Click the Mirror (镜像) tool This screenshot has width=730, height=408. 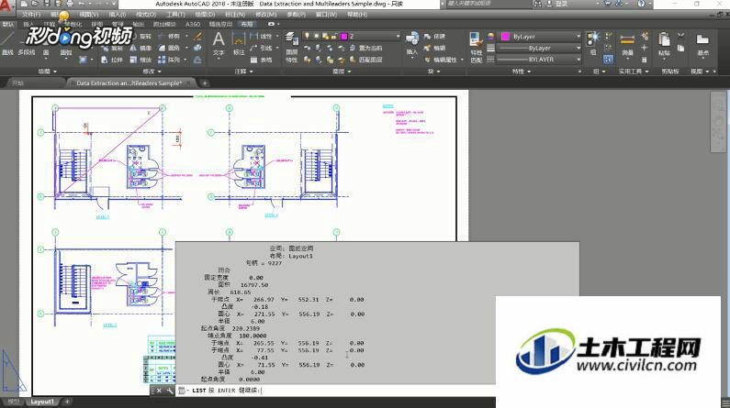(x=141, y=48)
